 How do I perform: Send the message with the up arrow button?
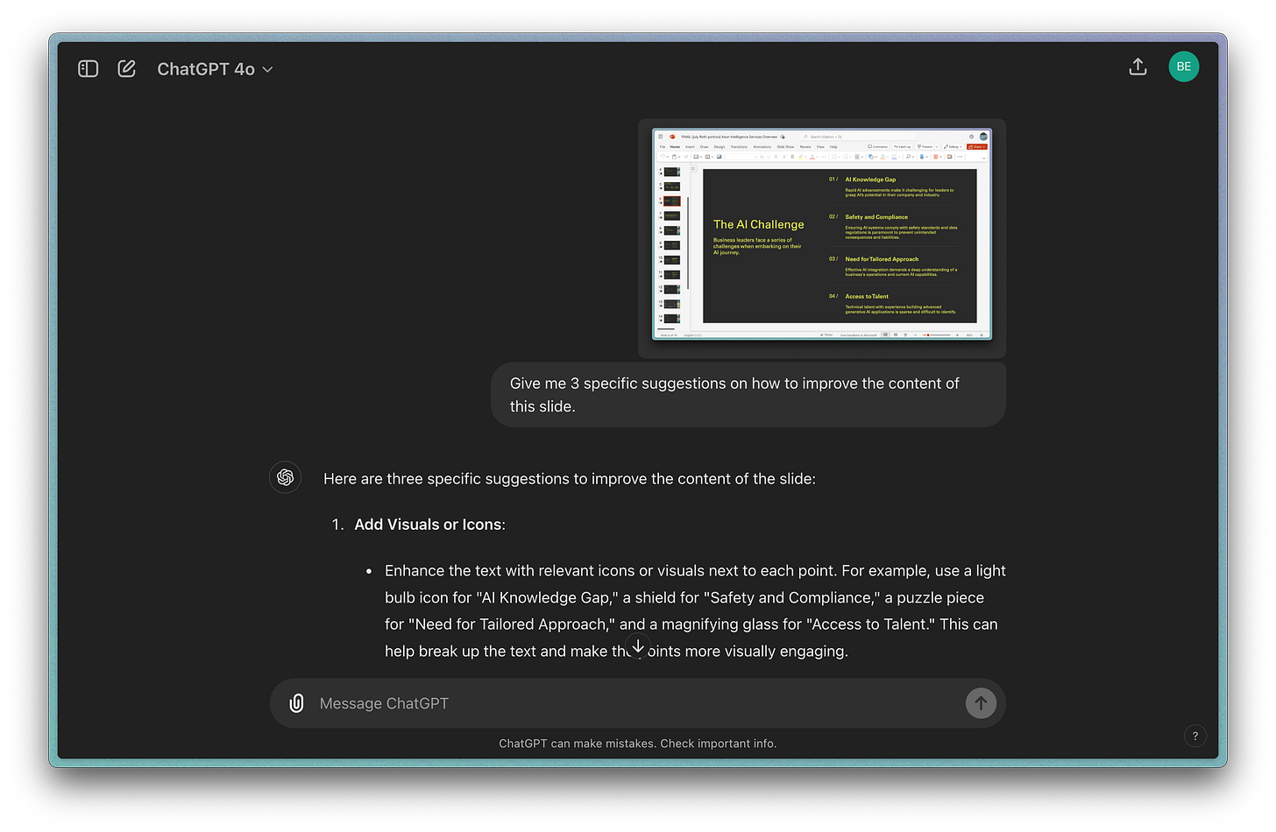(981, 703)
